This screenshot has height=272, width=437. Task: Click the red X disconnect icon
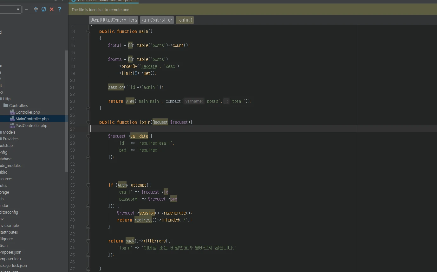click(x=52, y=10)
